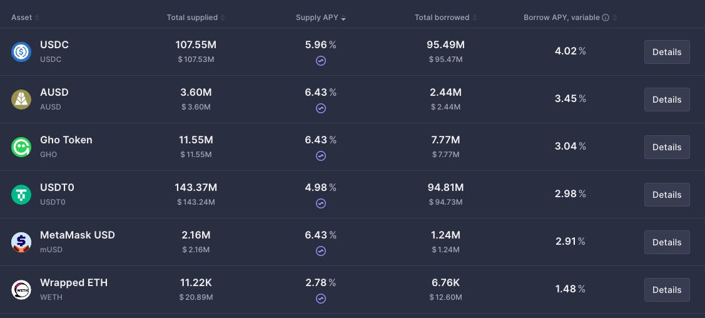Click the USDT0 token icon
This screenshot has width=705, height=318.
point(21,195)
